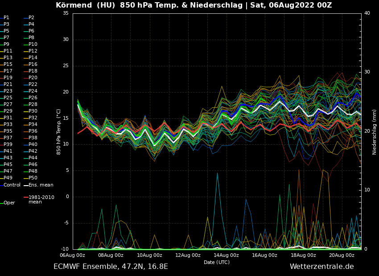Image resolution: width=379 pixels, height=276 pixels.
Task: Select the P25 legend entry
Action: pyautogui.click(x=8, y=98)
